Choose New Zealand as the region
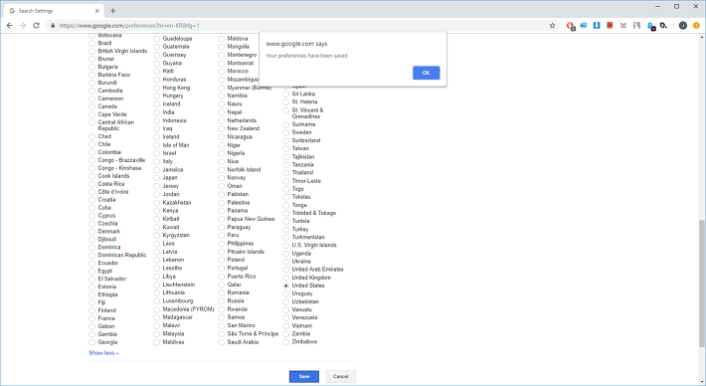 (222, 128)
